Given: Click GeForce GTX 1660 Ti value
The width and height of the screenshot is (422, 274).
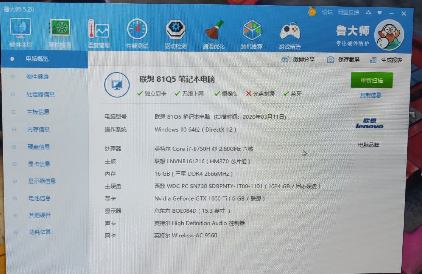Looking at the screenshot, I should (209, 198).
